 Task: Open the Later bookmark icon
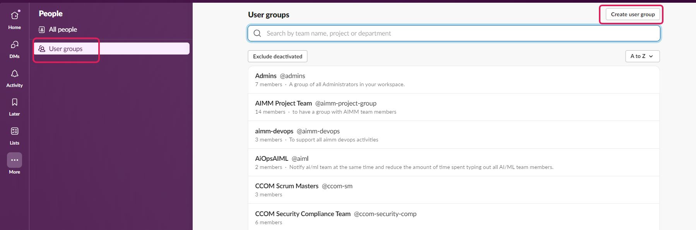pyautogui.click(x=15, y=102)
